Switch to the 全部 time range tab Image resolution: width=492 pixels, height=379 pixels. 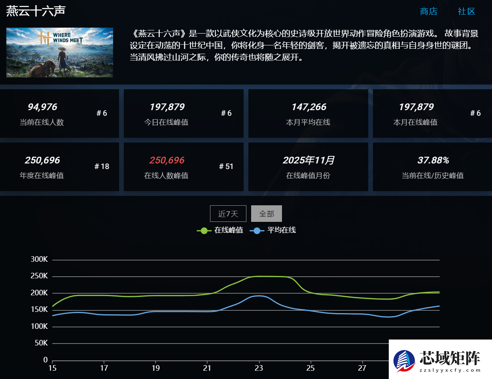pos(267,214)
